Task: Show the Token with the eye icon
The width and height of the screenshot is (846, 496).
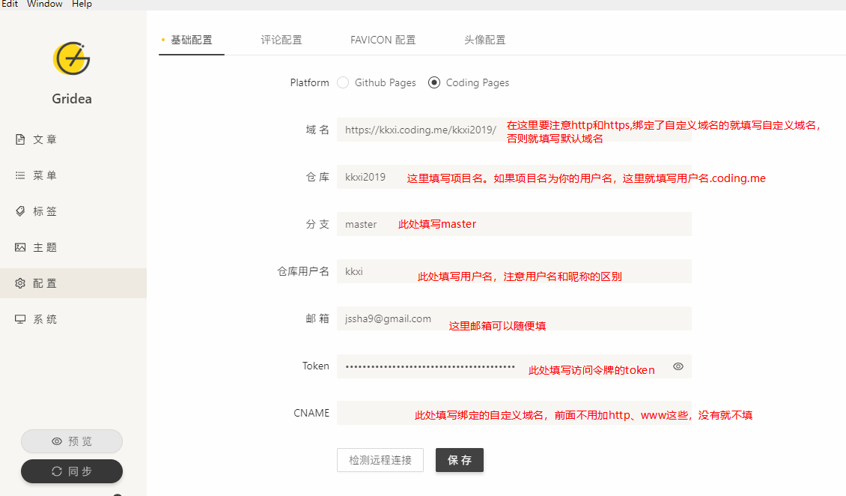Action: [x=678, y=366]
